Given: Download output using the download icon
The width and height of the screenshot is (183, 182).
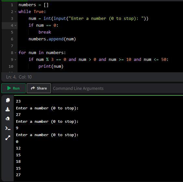Looking at the screenshot, I should tap(8, 109).
